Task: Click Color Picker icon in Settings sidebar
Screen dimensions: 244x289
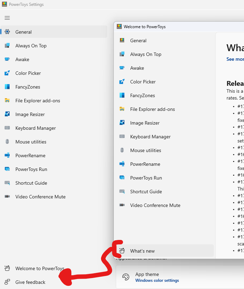Action: point(7,73)
